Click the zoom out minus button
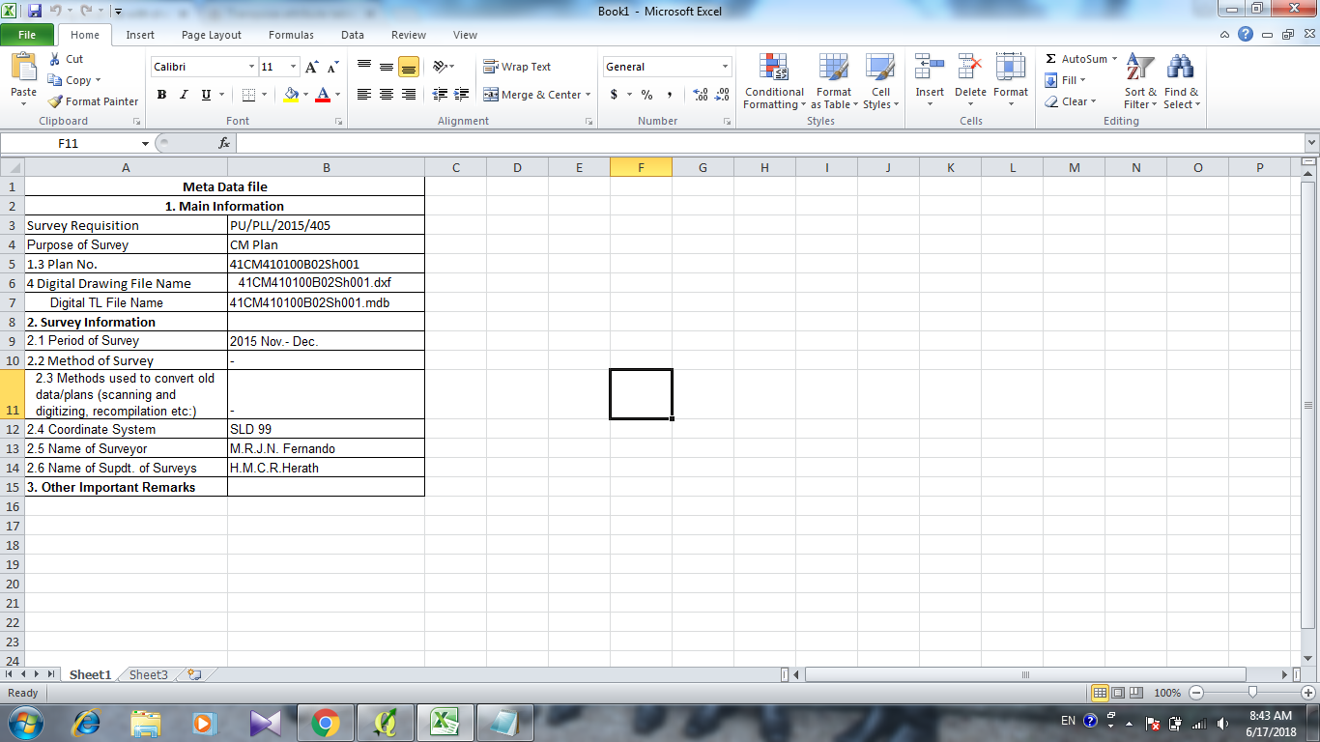 1196,693
